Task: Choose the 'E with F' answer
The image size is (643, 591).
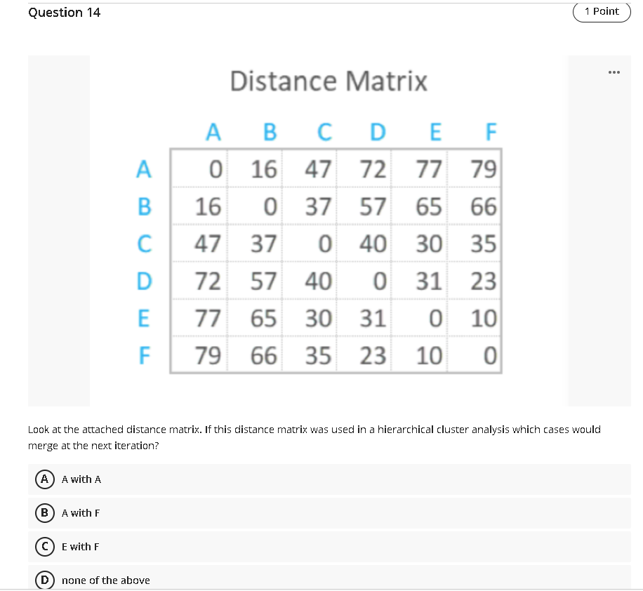Action: pyautogui.click(x=79, y=547)
